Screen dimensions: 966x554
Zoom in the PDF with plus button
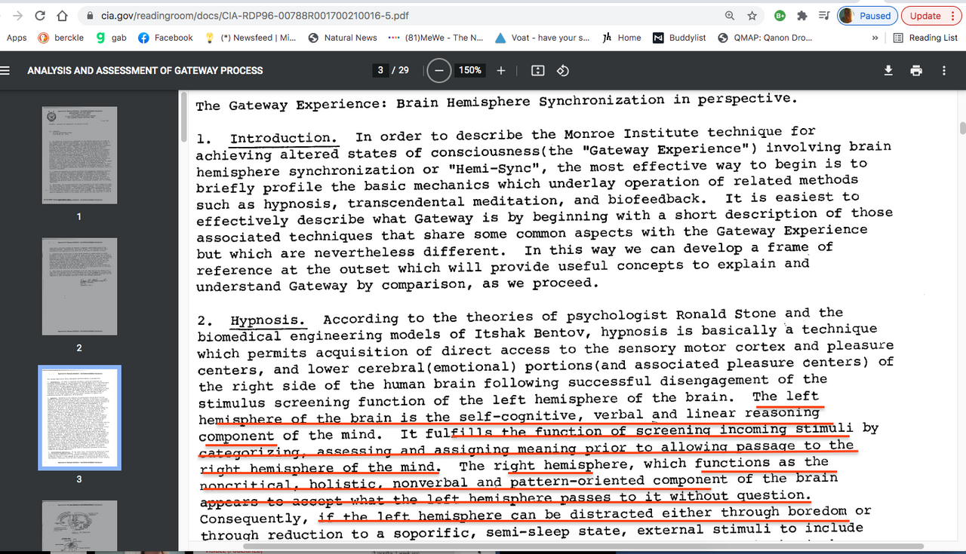click(501, 70)
